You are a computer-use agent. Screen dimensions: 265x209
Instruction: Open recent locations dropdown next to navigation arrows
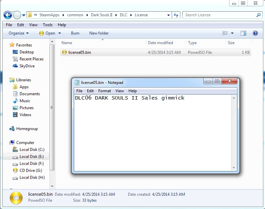coord(24,15)
